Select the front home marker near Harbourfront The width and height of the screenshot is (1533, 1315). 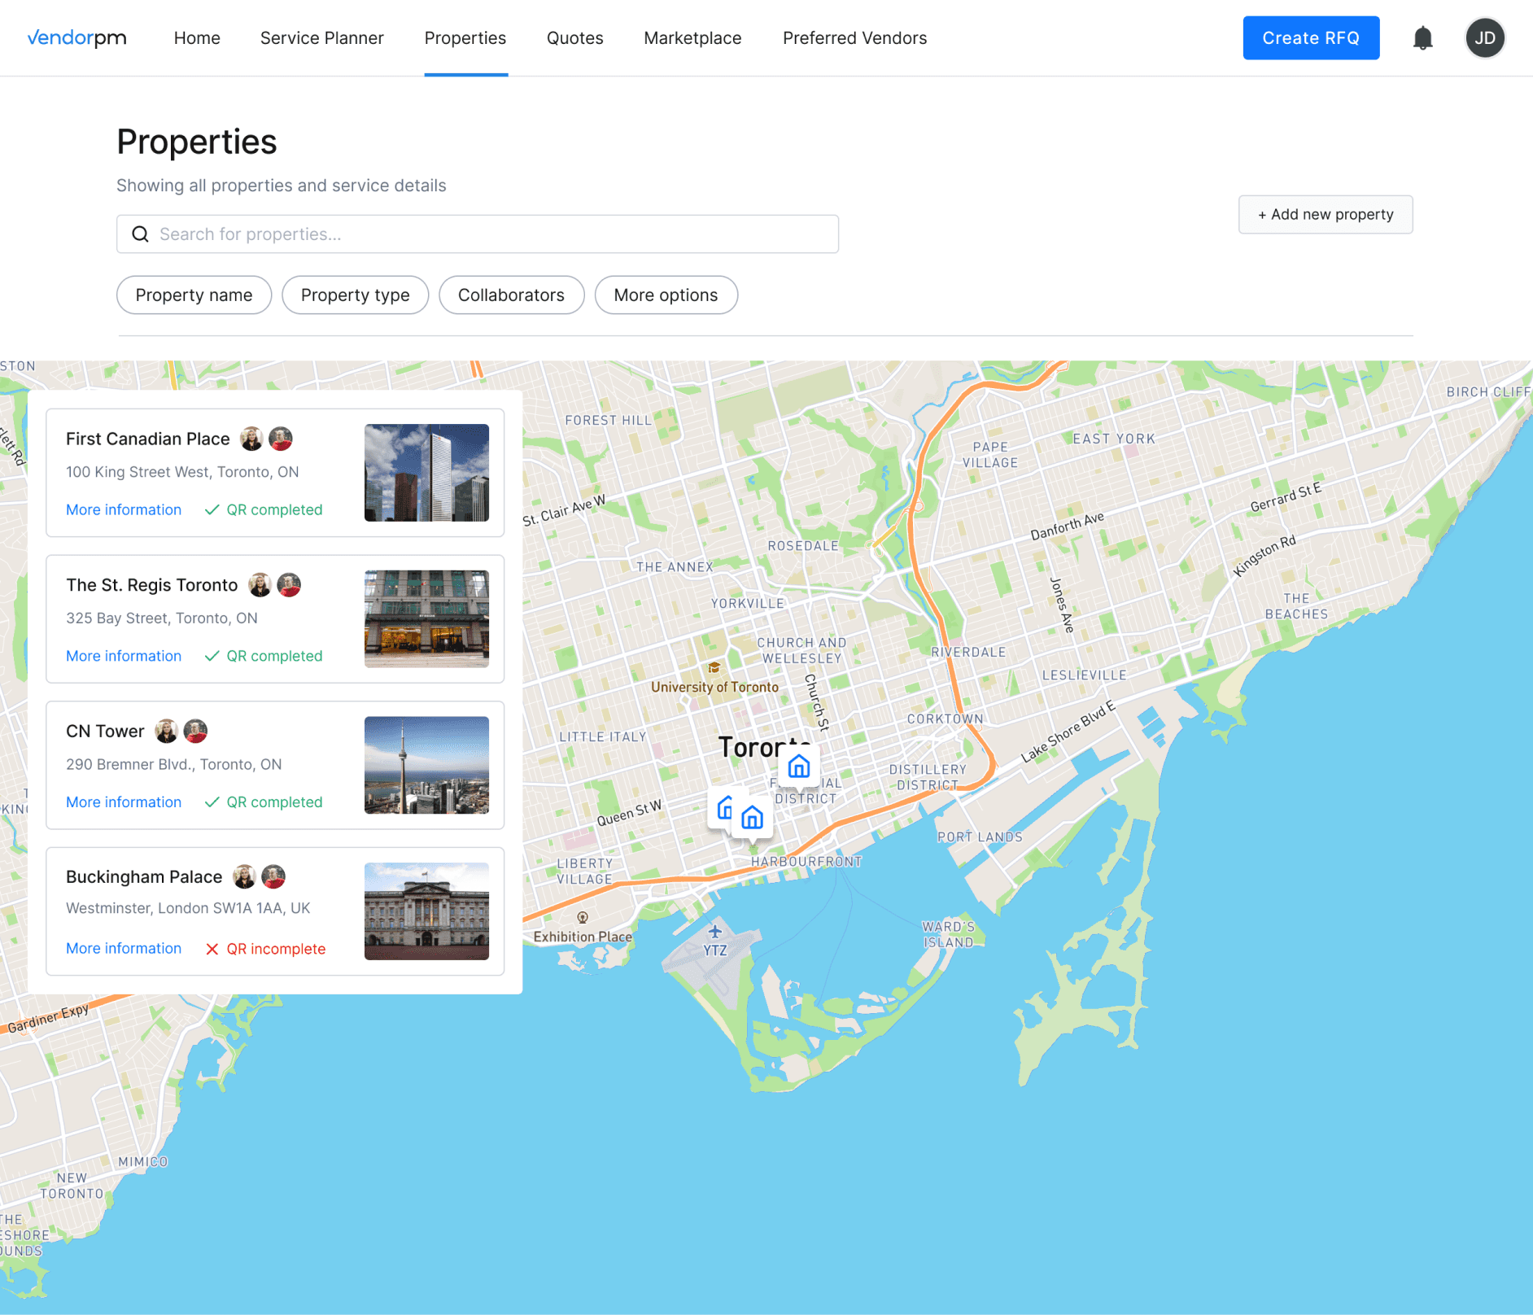pos(753,818)
